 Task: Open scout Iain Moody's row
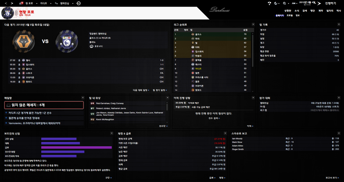pyautogui.click(x=286, y=139)
